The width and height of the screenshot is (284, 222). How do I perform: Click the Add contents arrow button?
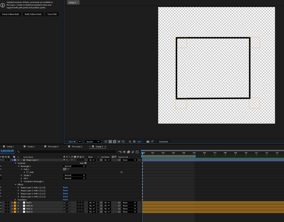click(85, 163)
